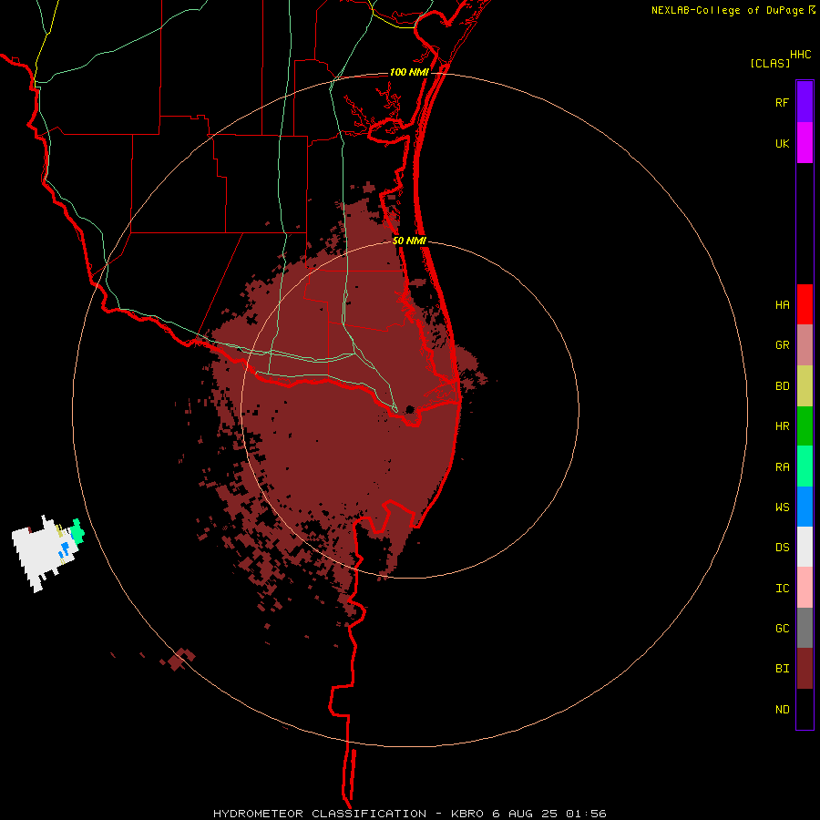820x820 pixels.
Task: Click the ND legend label
Action: 782,710
